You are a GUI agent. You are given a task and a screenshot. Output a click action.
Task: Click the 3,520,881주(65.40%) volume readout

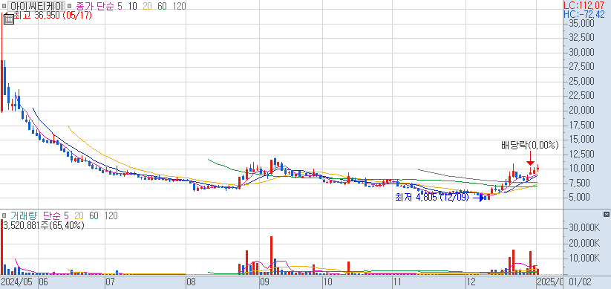[44, 225]
